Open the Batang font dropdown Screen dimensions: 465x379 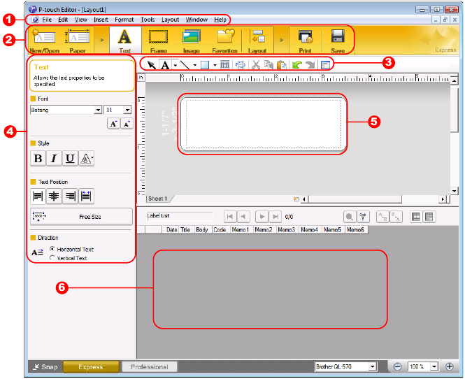click(x=98, y=110)
